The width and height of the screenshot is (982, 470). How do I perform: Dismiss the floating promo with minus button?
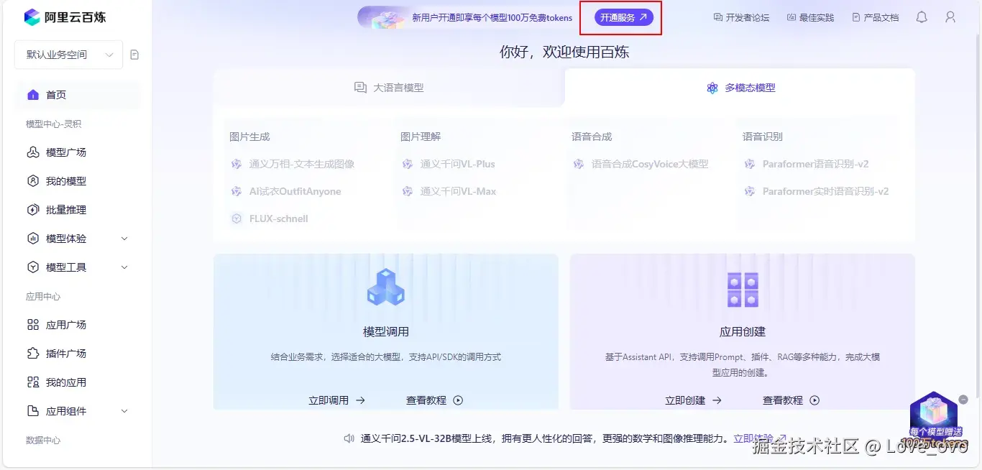pyautogui.click(x=963, y=399)
